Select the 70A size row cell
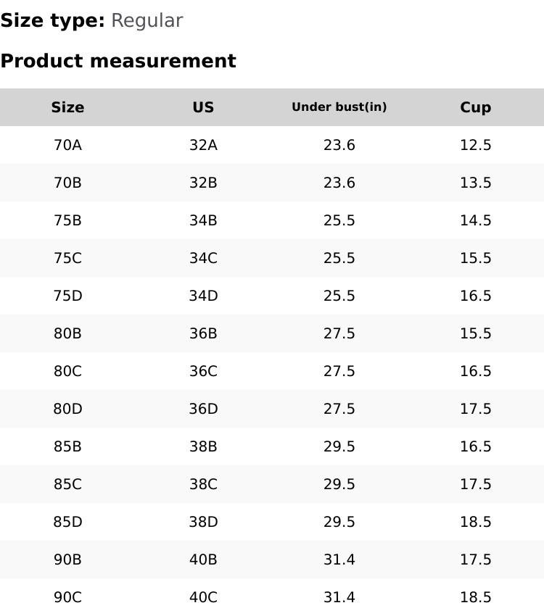 pyautogui.click(x=67, y=145)
